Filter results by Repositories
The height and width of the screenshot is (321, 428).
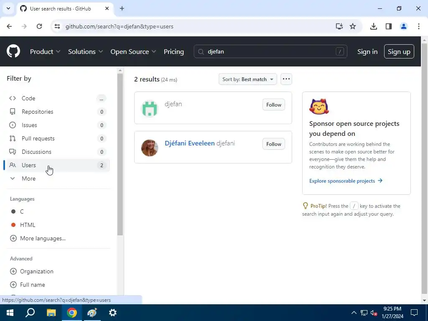(58, 112)
